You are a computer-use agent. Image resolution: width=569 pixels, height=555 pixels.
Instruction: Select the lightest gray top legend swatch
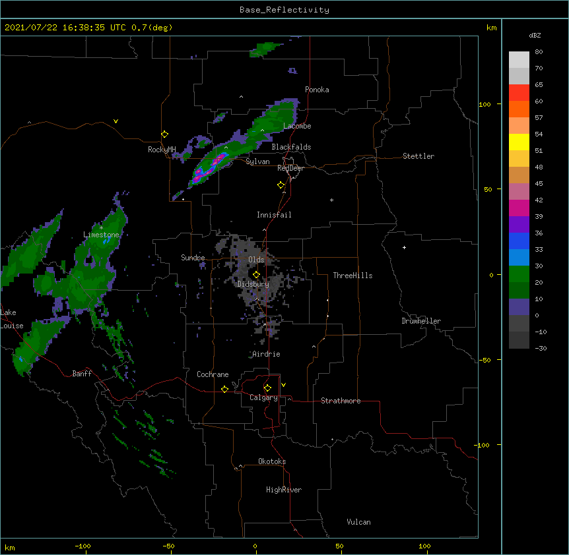click(519, 60)
